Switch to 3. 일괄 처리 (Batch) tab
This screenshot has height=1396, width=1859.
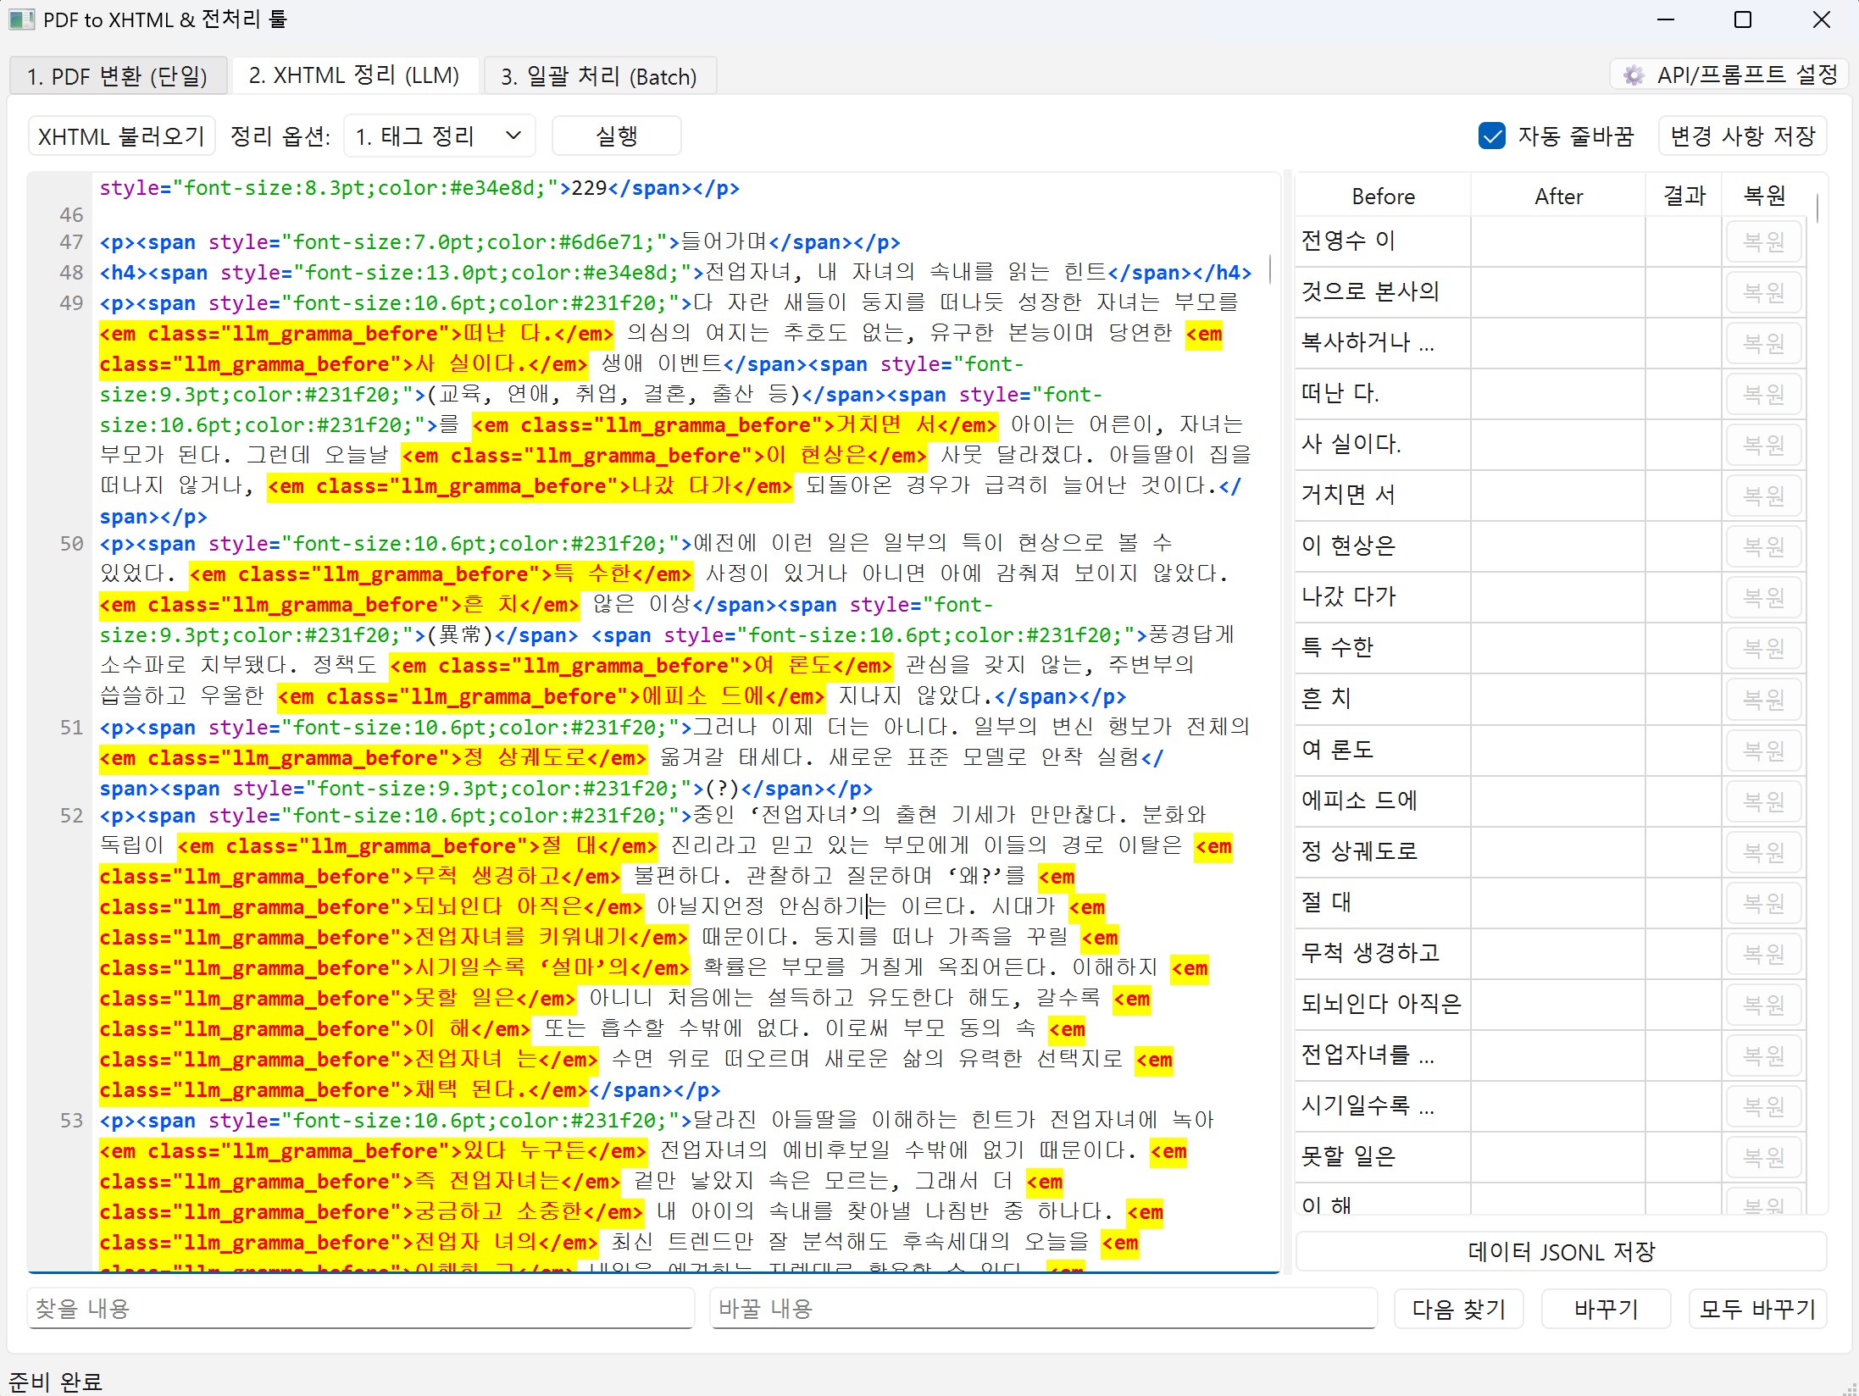click(599, 76)
